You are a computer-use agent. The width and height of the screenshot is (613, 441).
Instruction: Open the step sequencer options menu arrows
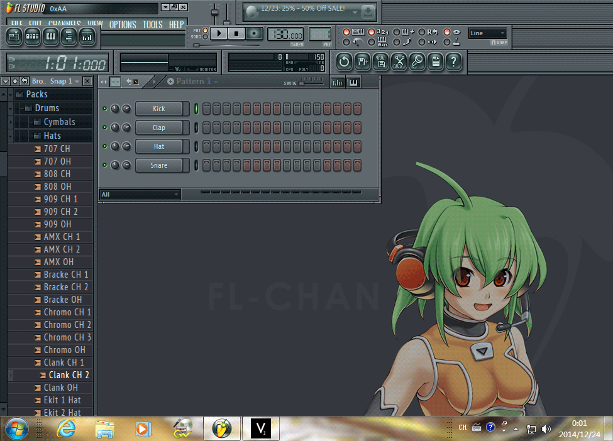pyautogui.click(x=104, y=82)
